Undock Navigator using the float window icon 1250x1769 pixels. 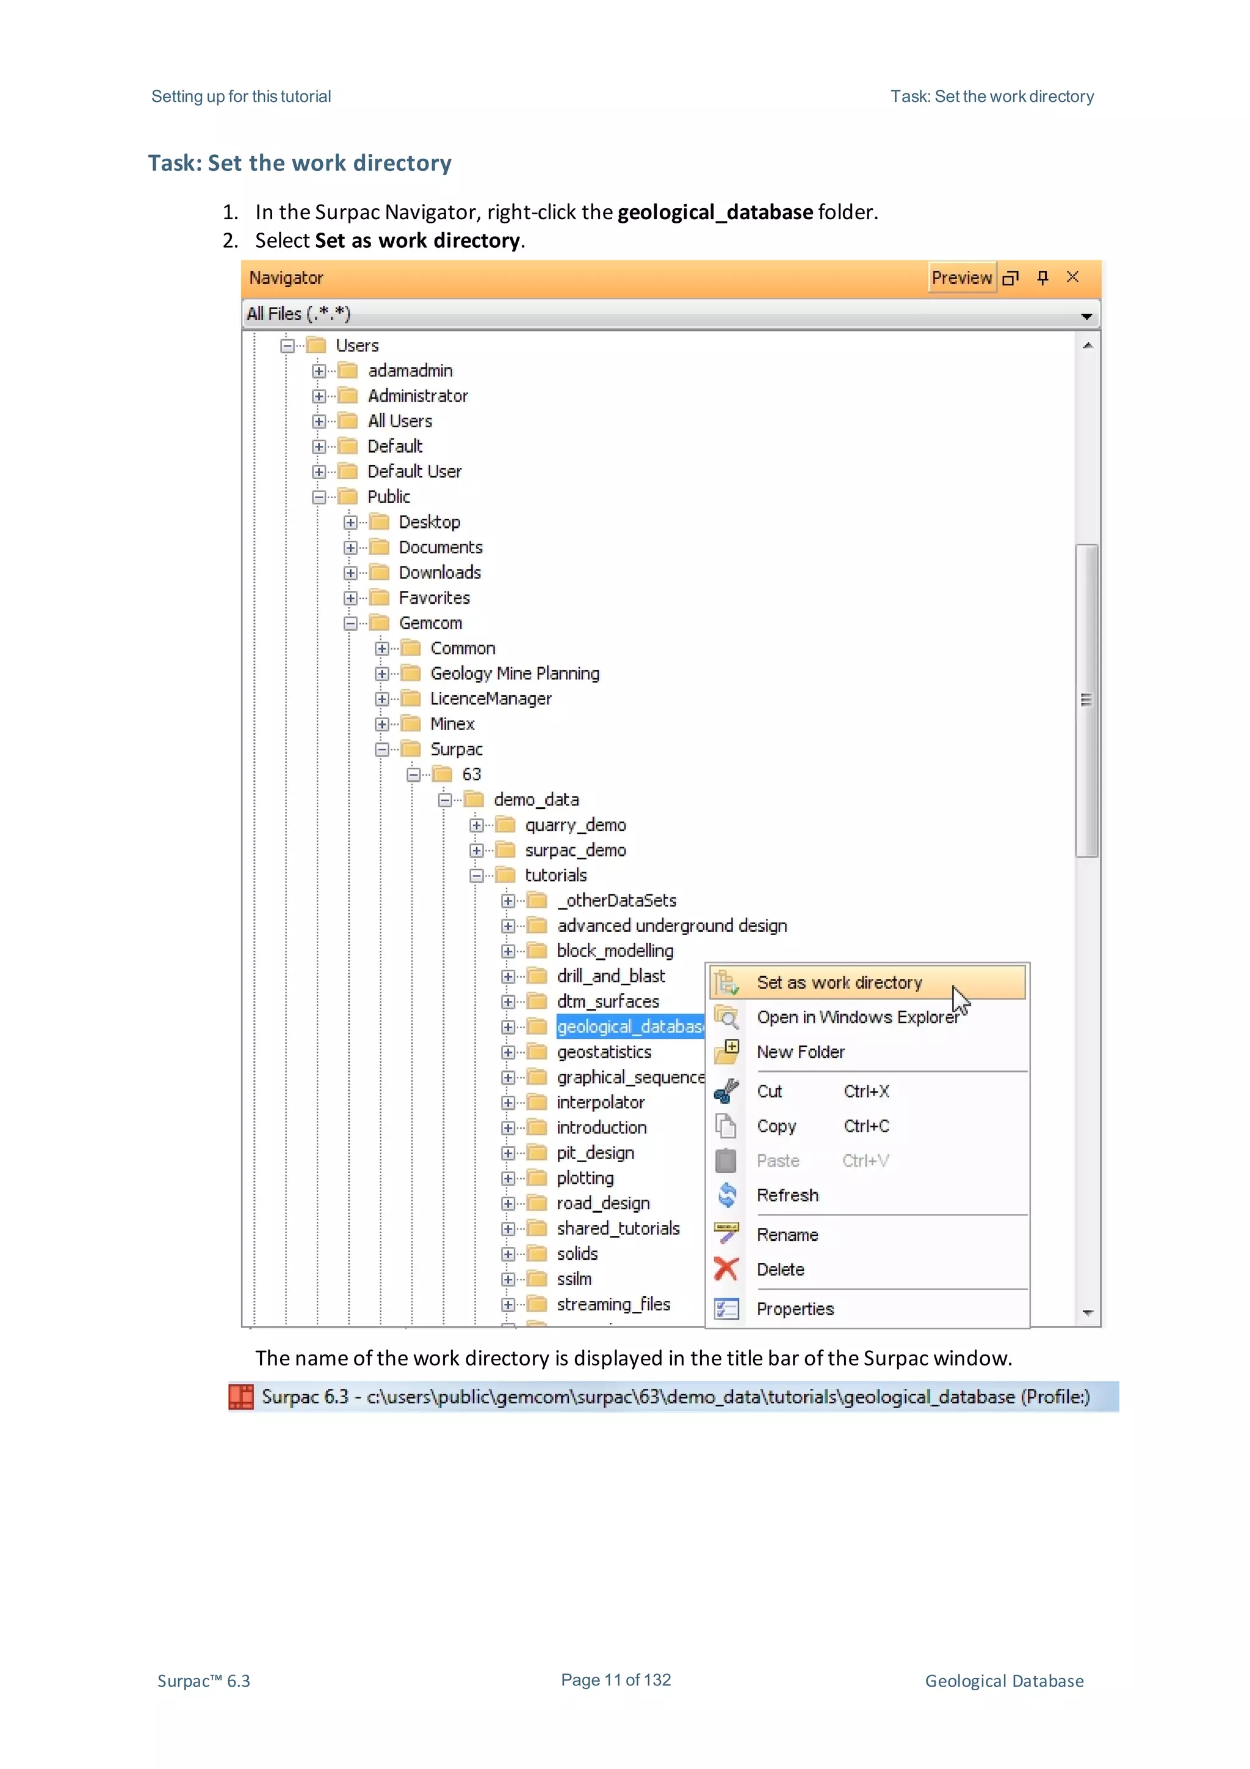click(1011, 277)
